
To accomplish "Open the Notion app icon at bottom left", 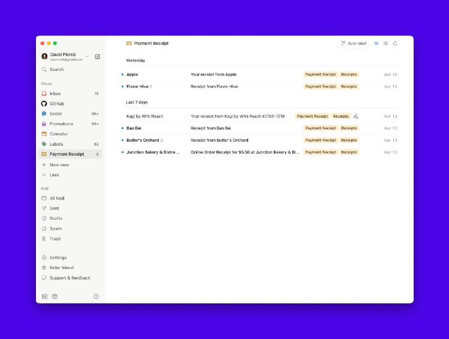I will point(45,296).
